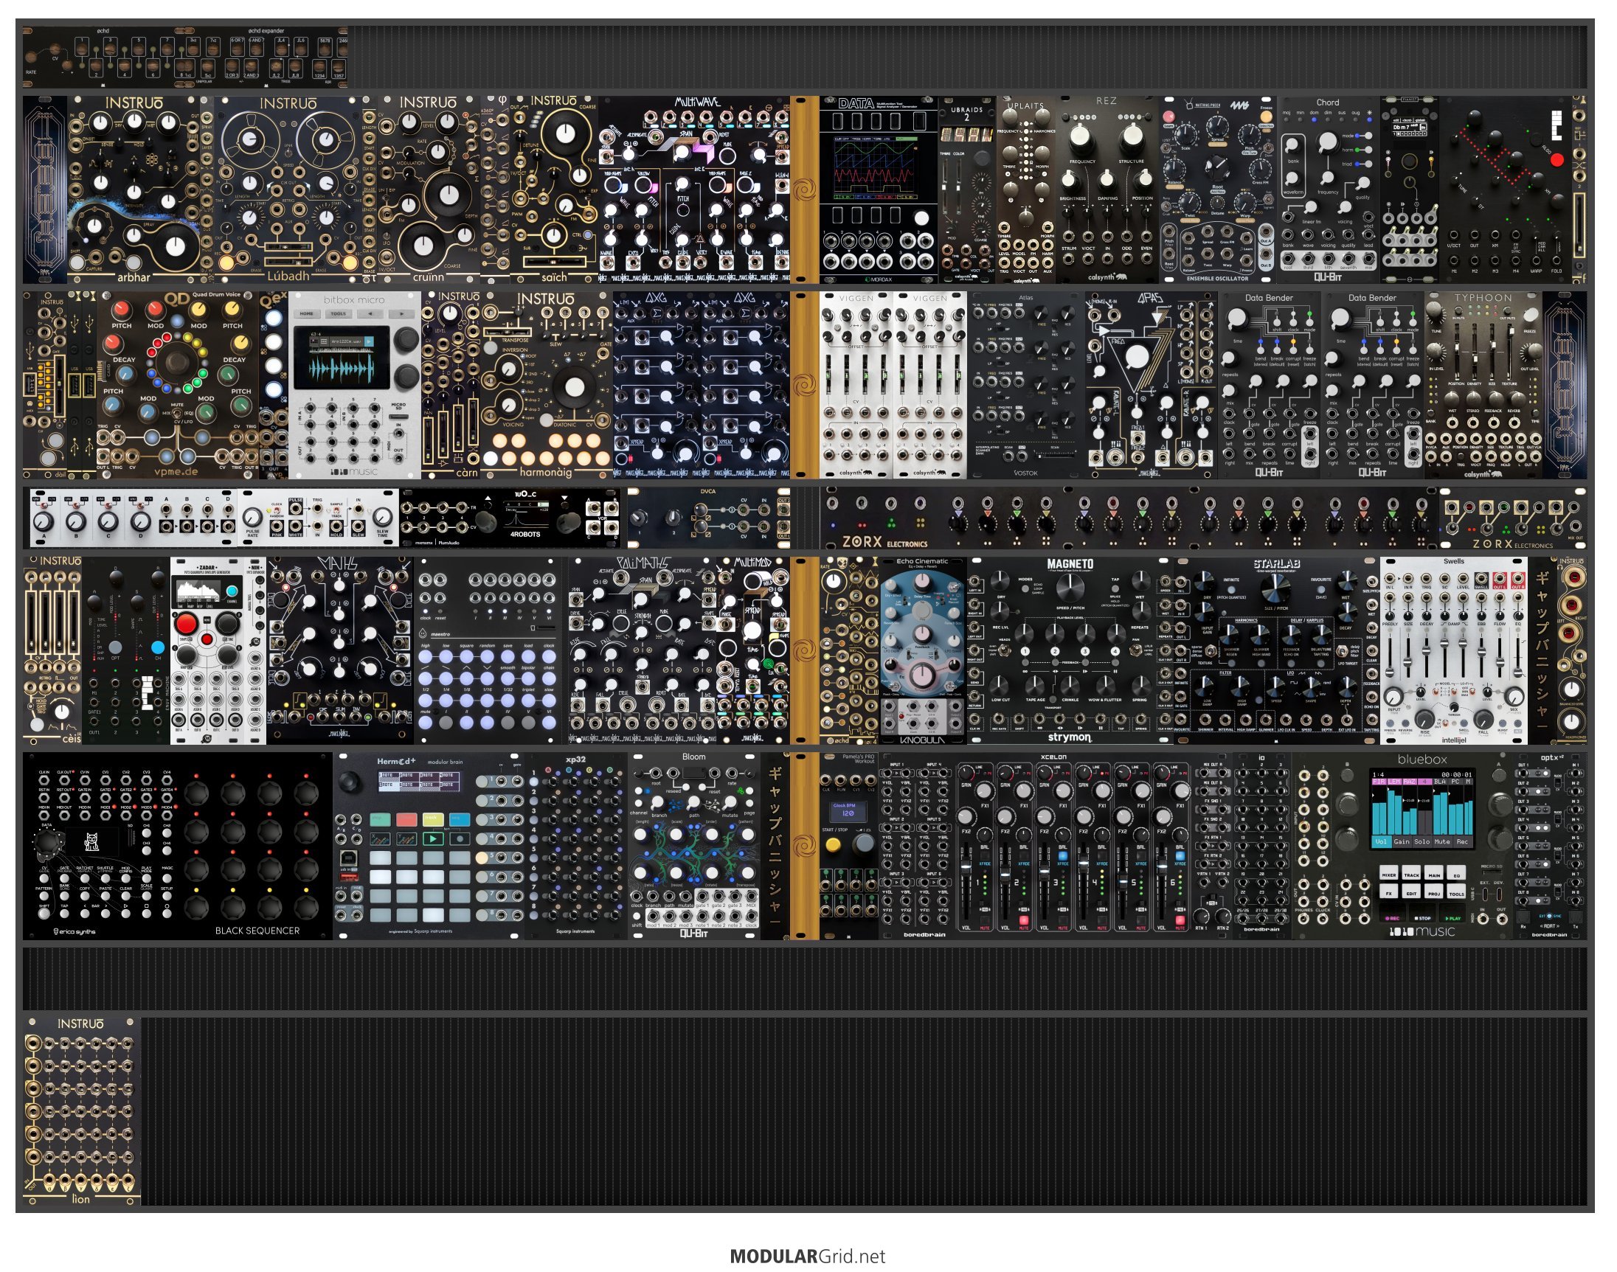Click the xcelon channel 1 volume fader
The width and height of the screenshot is (1617, 1272).
coord(967,868)
